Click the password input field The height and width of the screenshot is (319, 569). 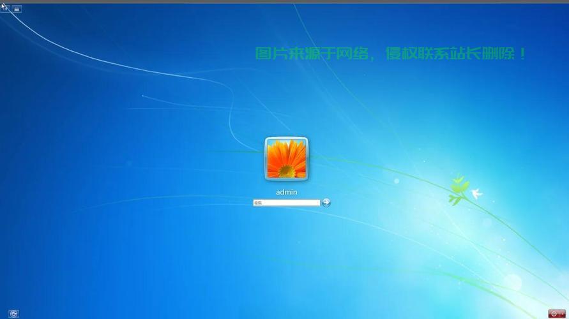[286, 203]
